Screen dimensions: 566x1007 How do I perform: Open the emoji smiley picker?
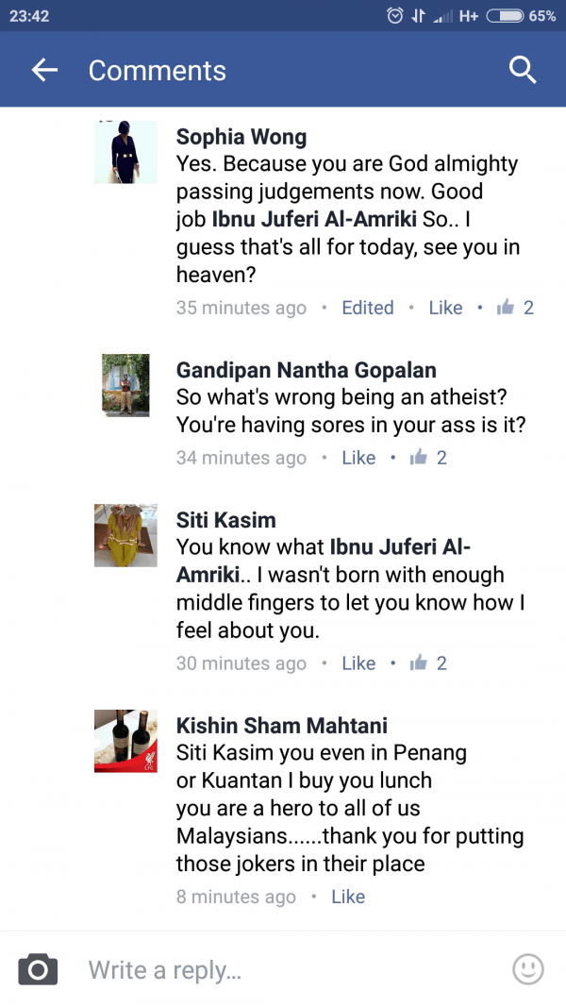click(x=527, y=968)
